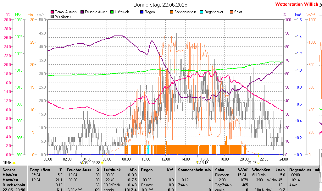This screenshot has height=191, width=322.
Task: Click the half-sun icon next to 15:54
Action: coord(14,163)
